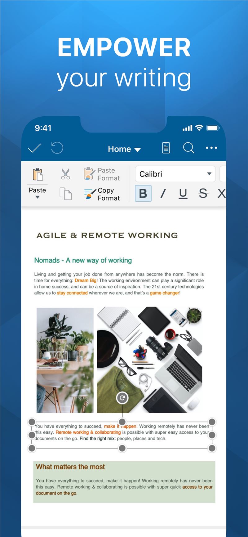Click the bold text Find the right mix

pos(97,439)
